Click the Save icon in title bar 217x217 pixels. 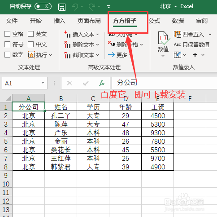tap(62, 7)
